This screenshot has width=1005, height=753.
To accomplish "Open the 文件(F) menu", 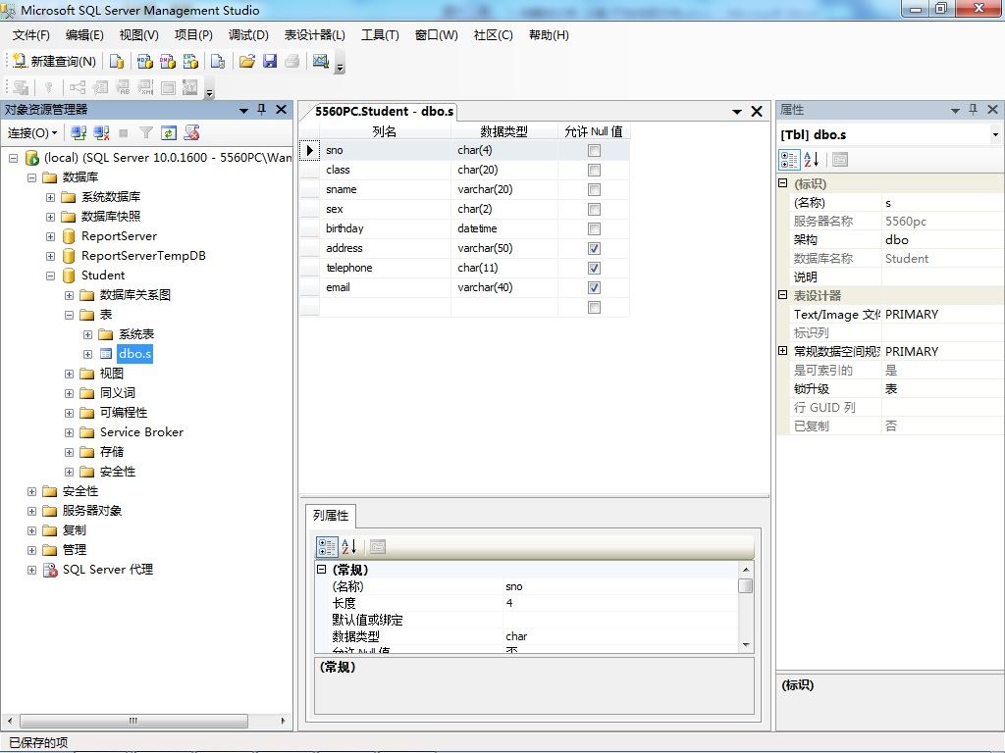I will (x=30, y=35).
